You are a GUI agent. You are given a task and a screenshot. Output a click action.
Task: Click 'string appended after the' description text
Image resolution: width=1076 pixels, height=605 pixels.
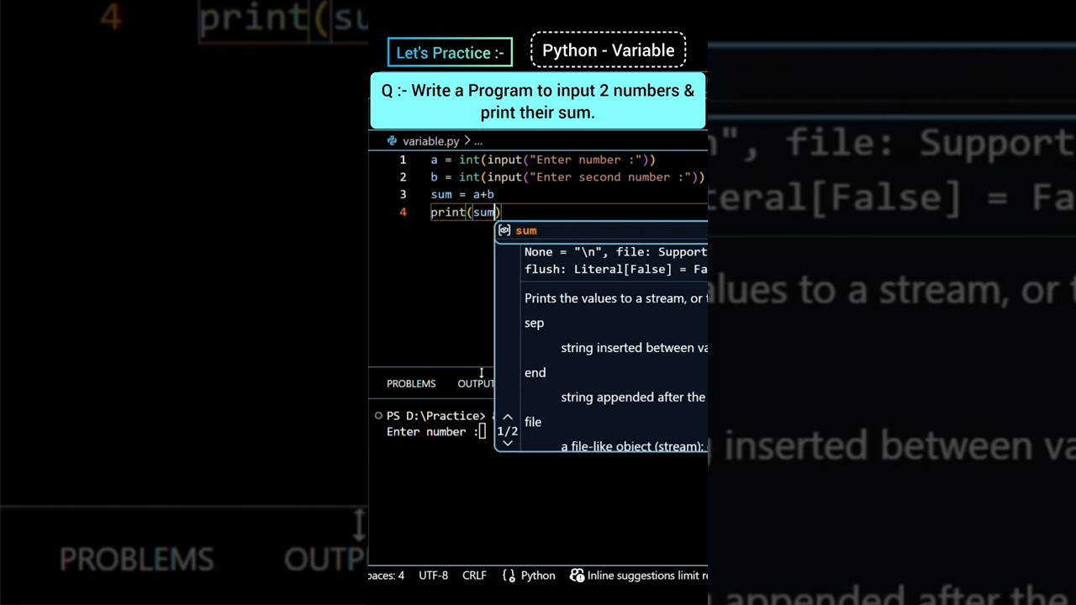633,397
